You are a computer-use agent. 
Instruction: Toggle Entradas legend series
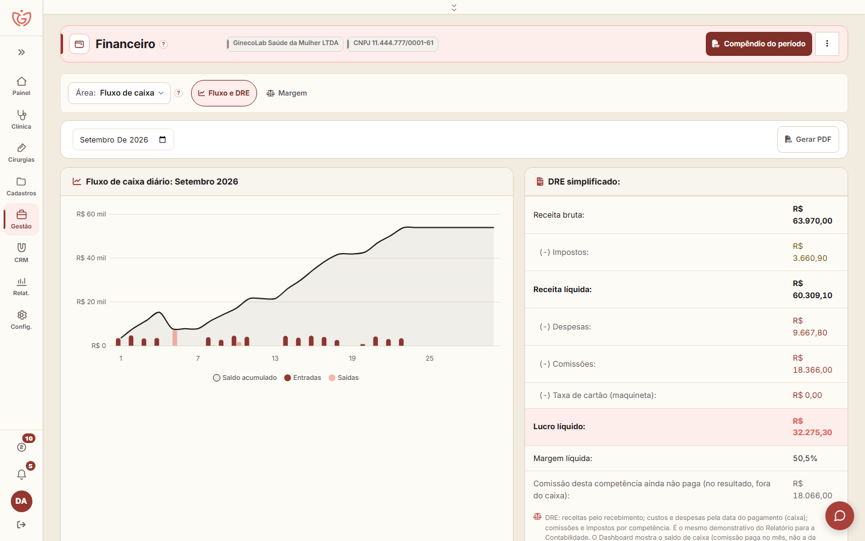point(303,377)
